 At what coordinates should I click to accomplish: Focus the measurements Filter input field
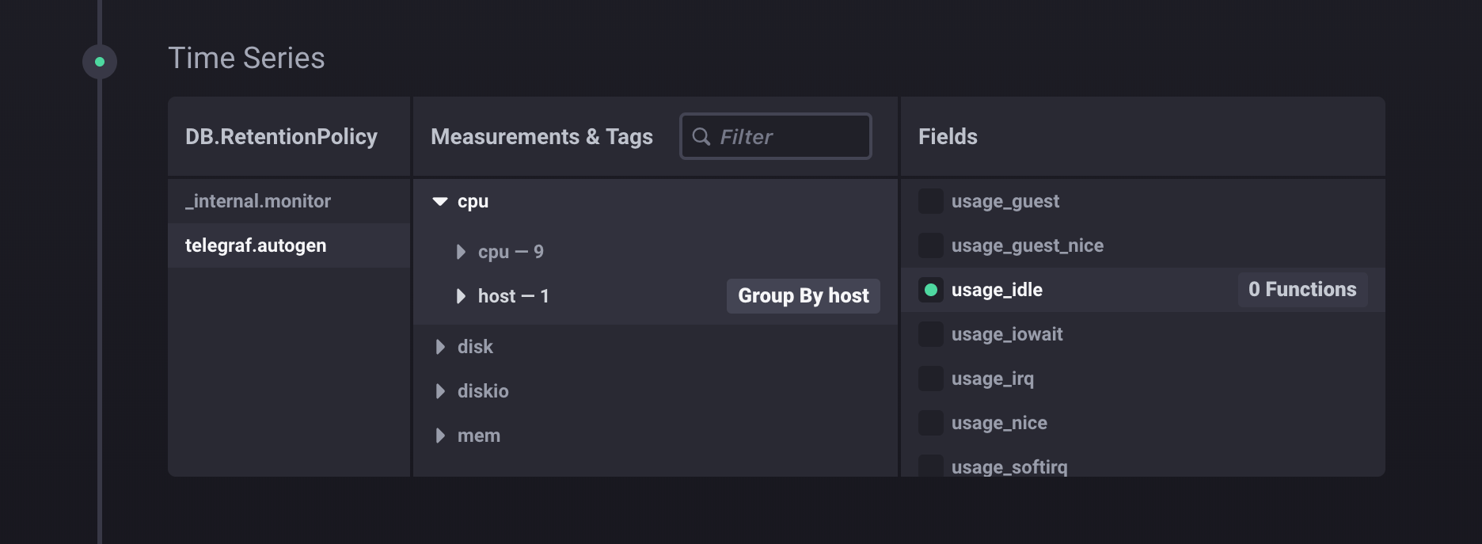pyautogui.click(x=788, y=137)
